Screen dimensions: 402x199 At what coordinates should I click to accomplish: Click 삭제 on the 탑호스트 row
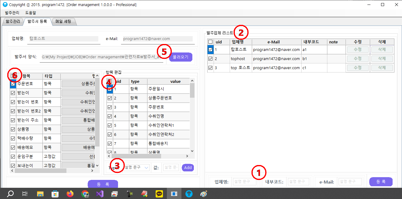click(x=382, y=49)
